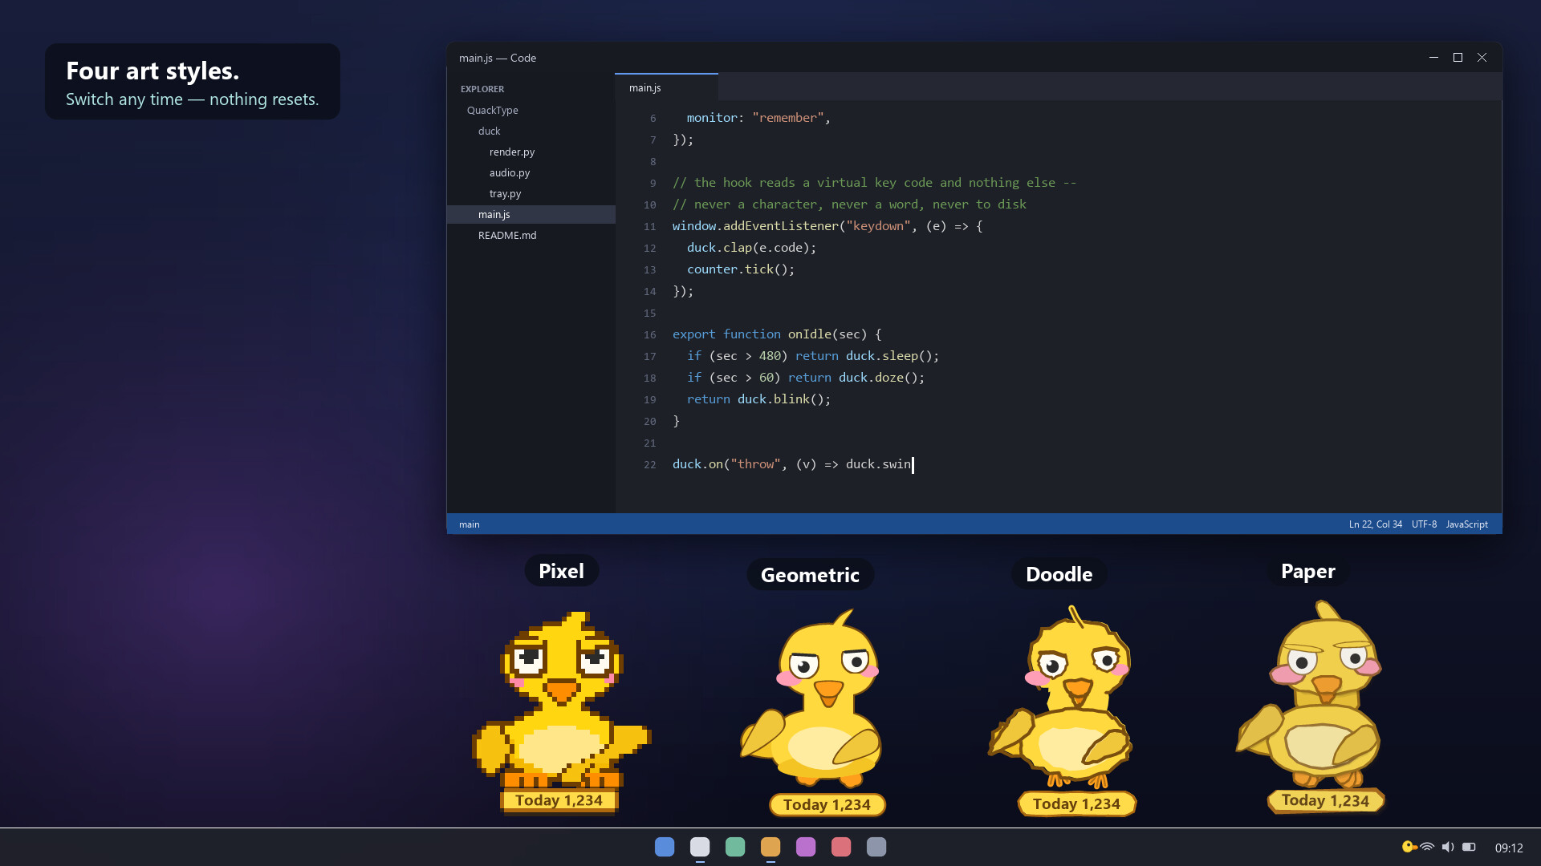1541x866 pixels.
Task: Open the Wi-Fi network tray icon
Action: tap(1427, 847)
